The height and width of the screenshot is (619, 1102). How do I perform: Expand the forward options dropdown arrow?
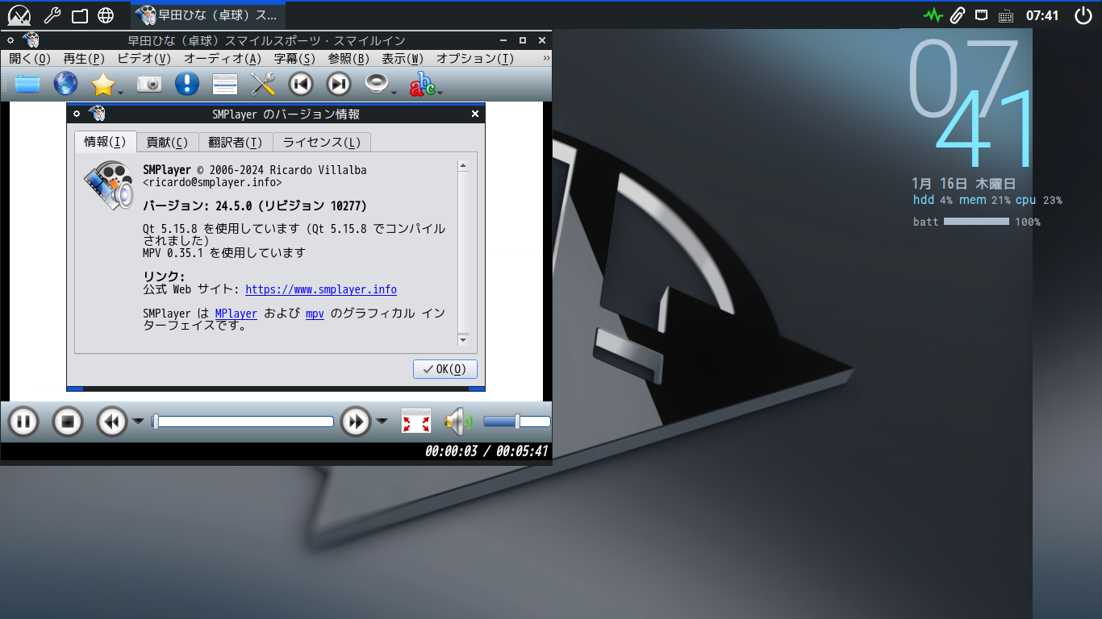[x=382, y=421]
